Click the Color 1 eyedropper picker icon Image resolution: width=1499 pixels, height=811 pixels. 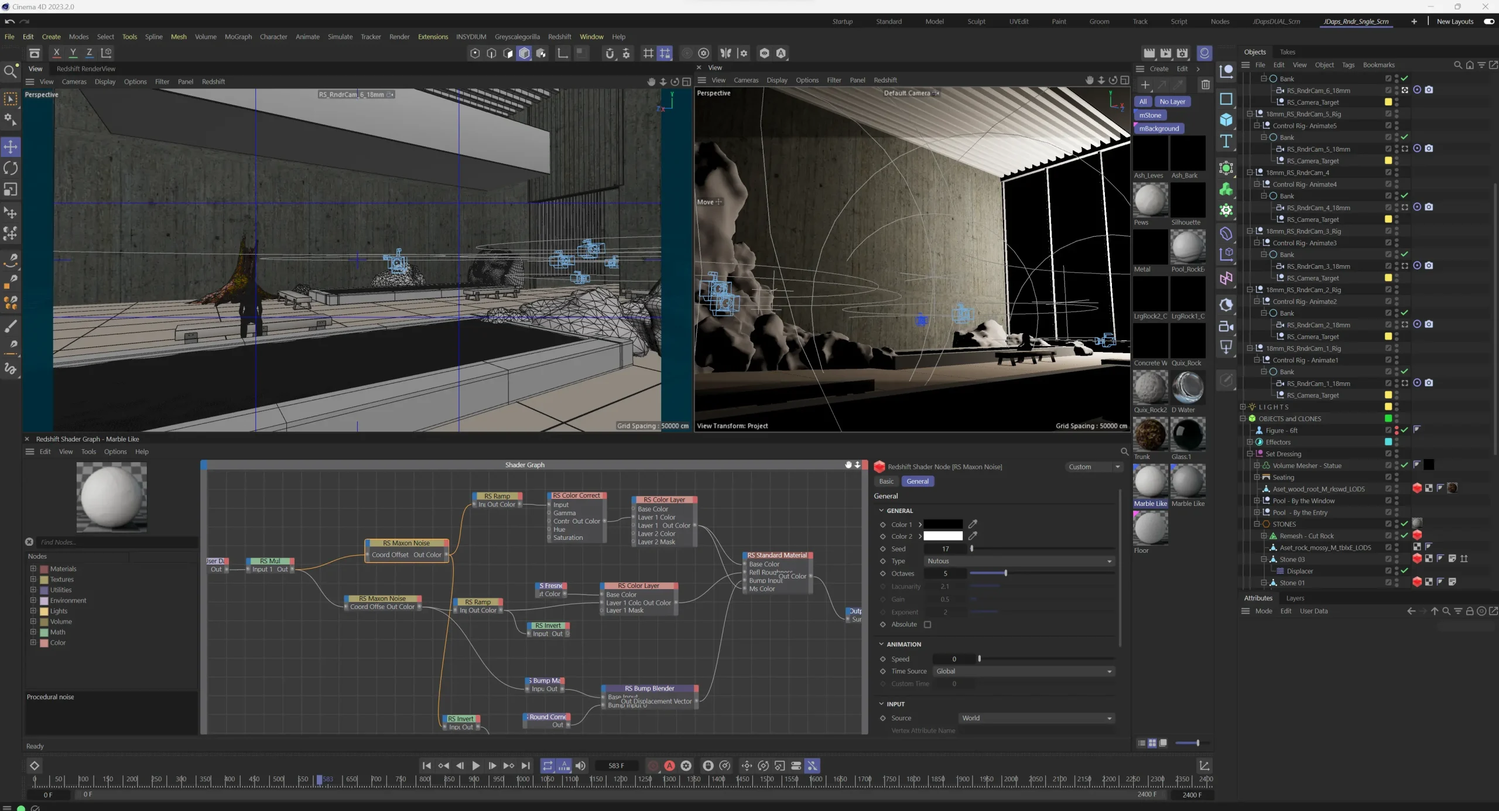[x=973, y=524]
